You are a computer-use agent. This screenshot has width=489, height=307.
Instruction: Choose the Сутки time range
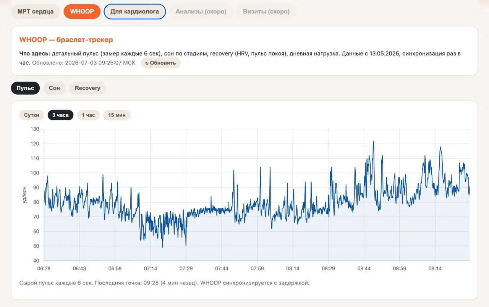tap(32, 115)
